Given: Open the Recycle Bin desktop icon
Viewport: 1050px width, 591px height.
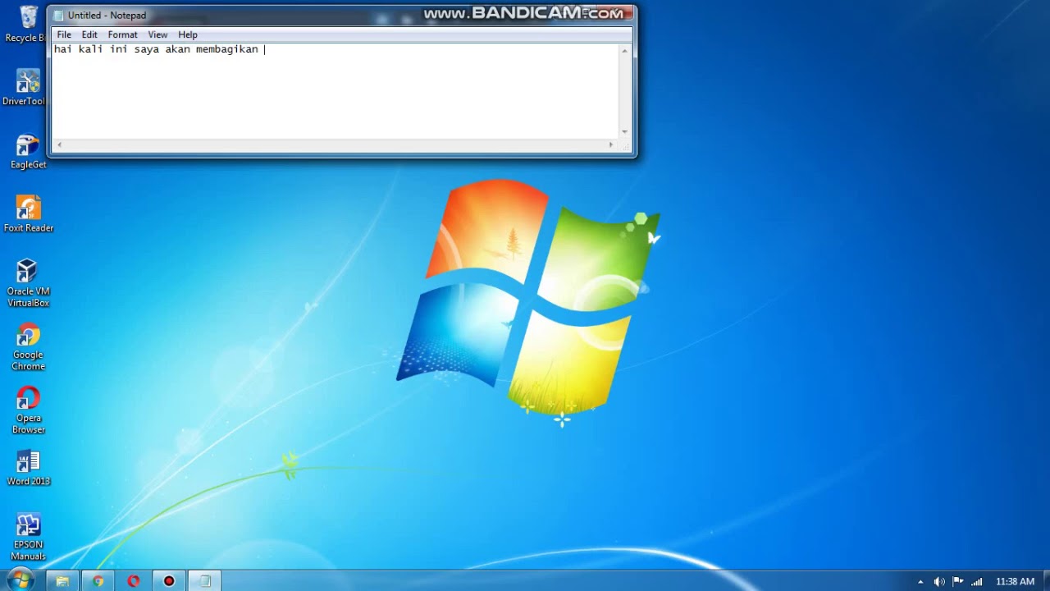Looking at the screenshot, I should [x=28, y=23].
